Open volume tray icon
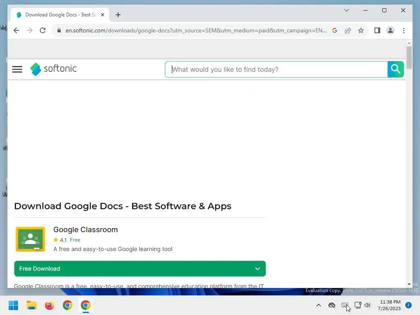Screen dimensions: 420x315 coord(367,305)
